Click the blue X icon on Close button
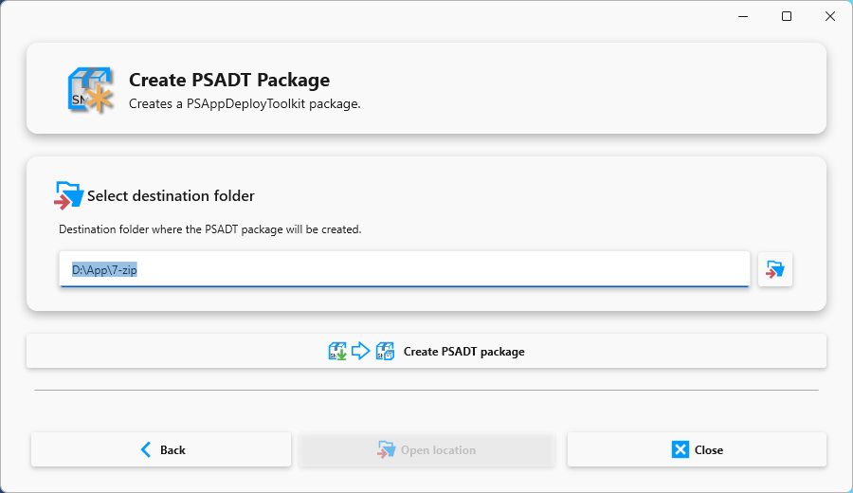 coord(680,449)
